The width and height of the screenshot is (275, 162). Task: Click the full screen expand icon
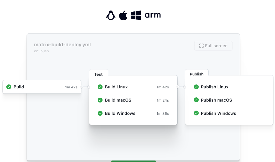tap(201, 46)
